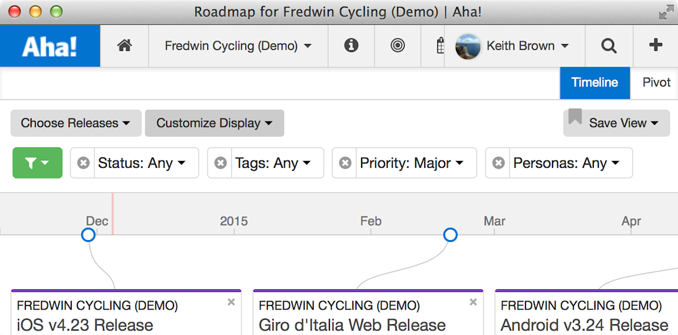Click Keith Brown's avatar picture
Screen dimensions: 678x335
[x=468, y=46]
